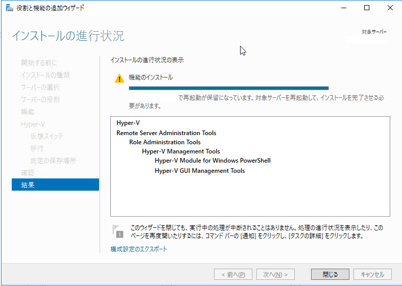
Task: Open the 構成設定のエクスポート link
Action: coord(139,249)
